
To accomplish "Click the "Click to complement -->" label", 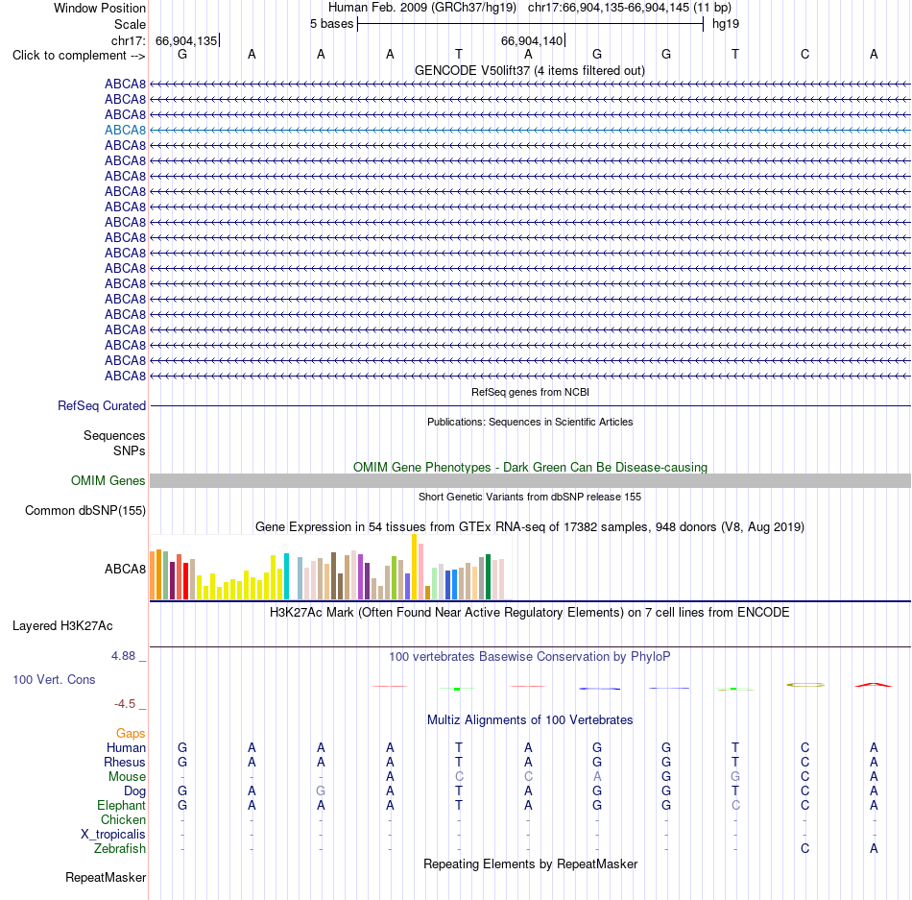I will point(79,56).
